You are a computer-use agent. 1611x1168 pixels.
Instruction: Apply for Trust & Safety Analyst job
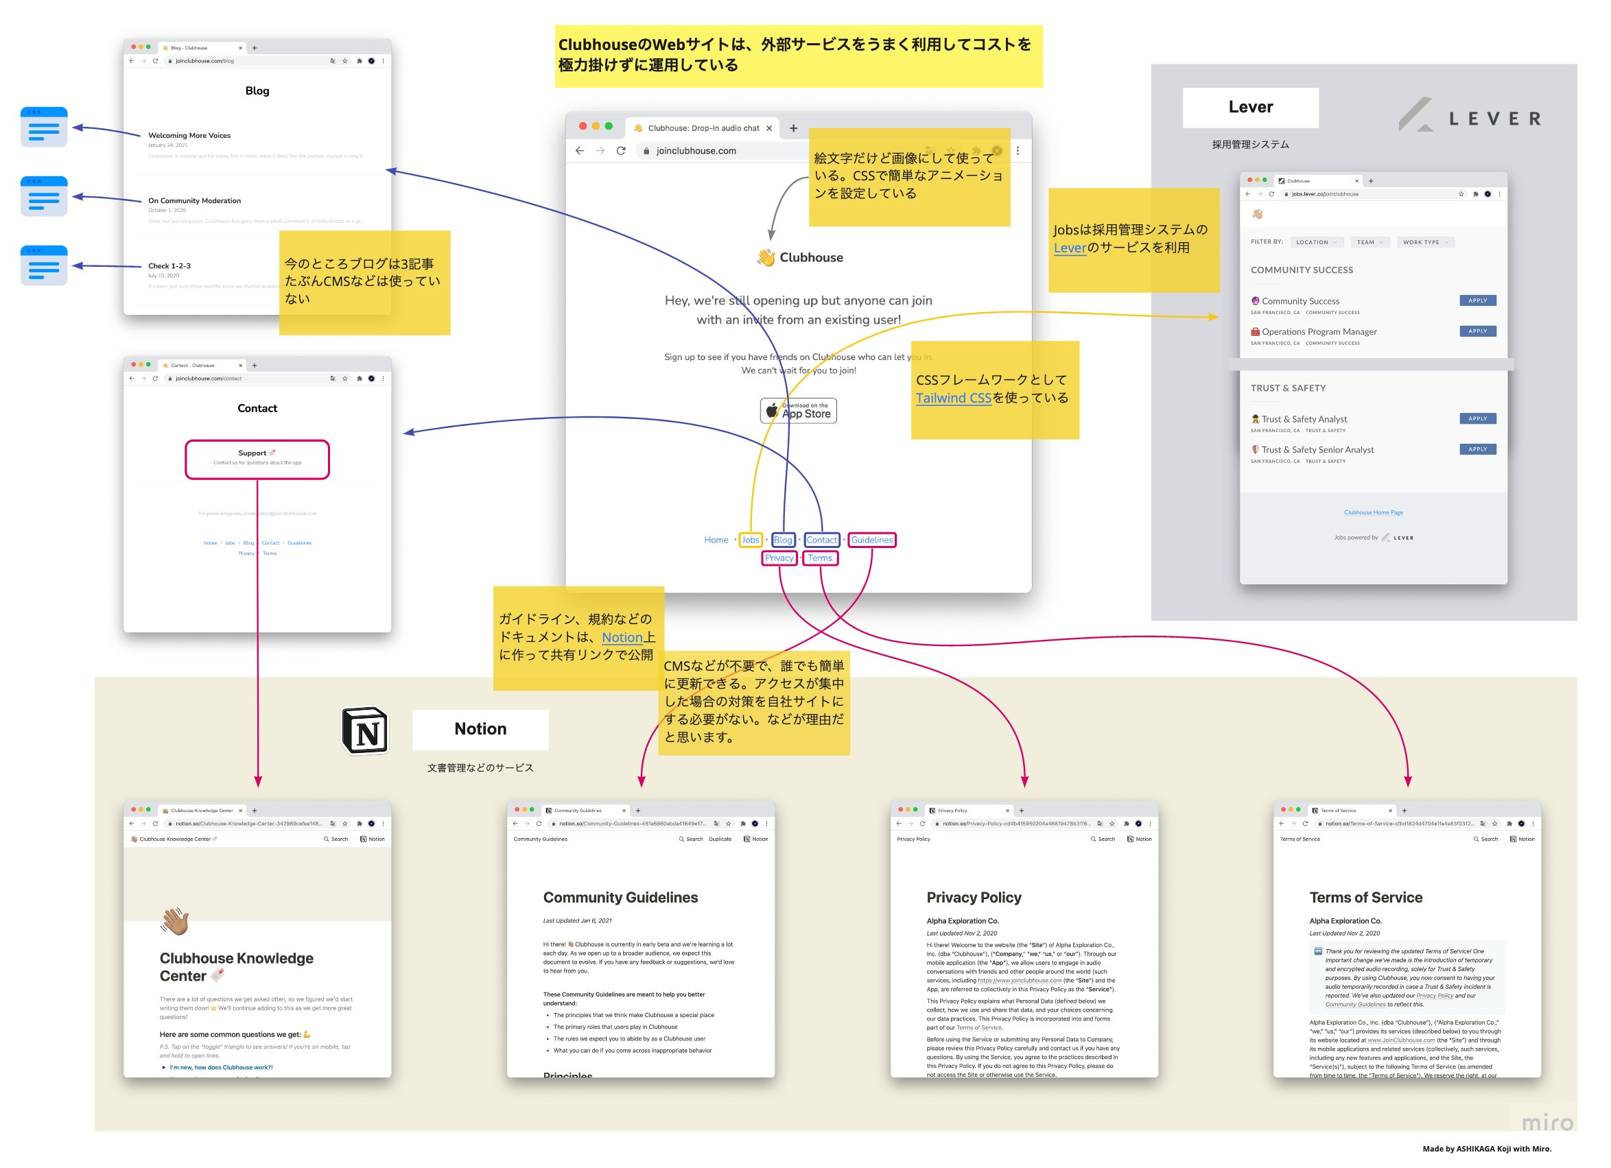(x=1477, y=418)
